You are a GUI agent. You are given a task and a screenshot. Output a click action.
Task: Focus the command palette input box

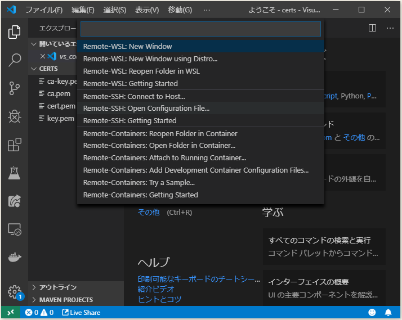(x=200, y=29)
